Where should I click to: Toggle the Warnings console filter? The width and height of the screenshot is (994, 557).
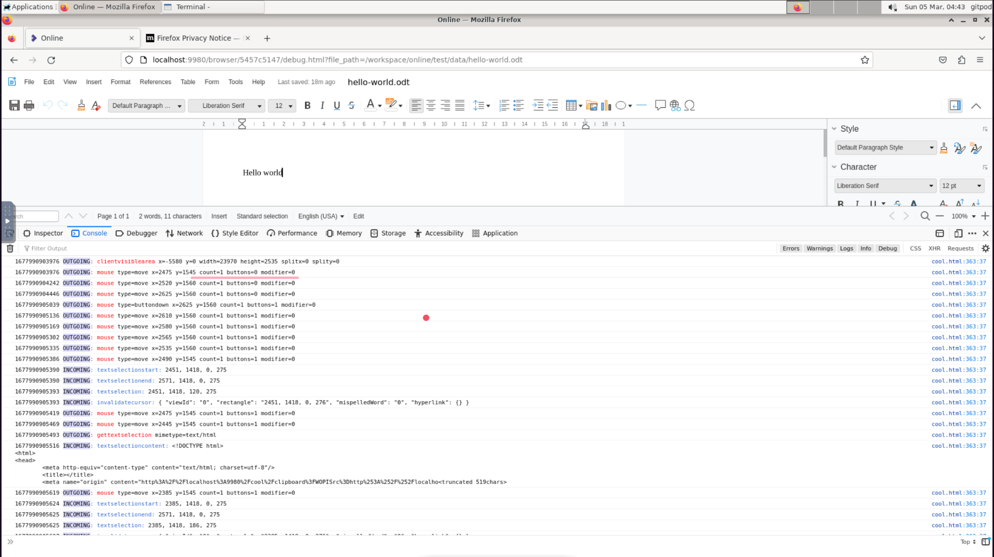(x=819, y=248)
